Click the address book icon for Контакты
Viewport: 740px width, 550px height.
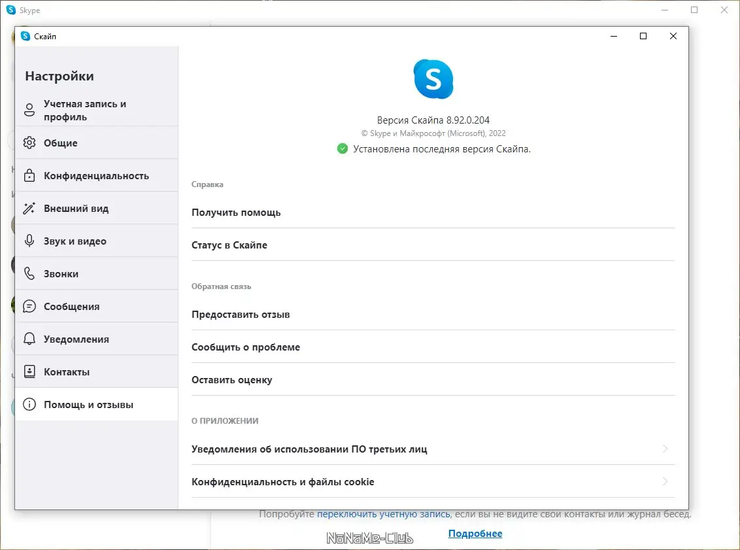[x=29, y=371]
